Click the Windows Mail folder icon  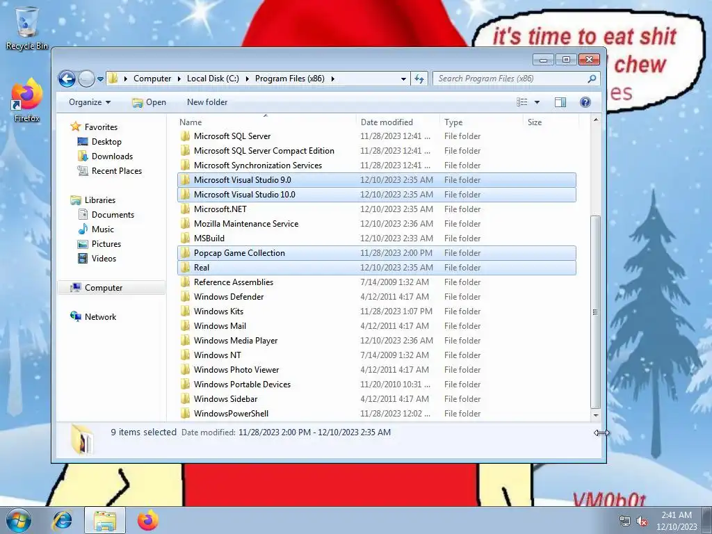pos(185,326)
